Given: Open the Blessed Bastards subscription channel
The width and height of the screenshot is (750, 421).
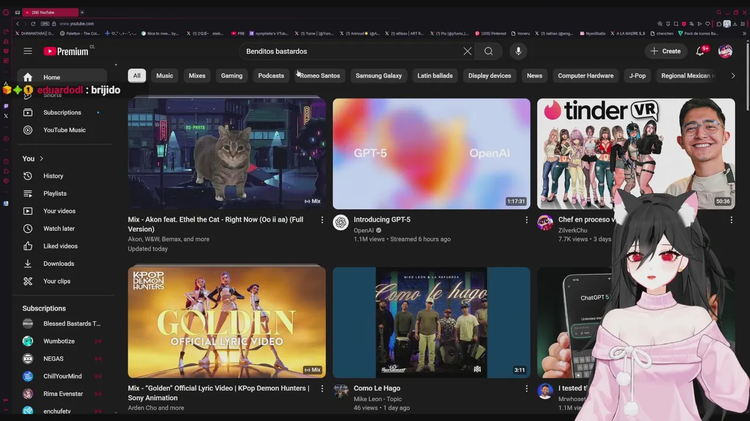Looking at the screenshot, I should [62, 323].
